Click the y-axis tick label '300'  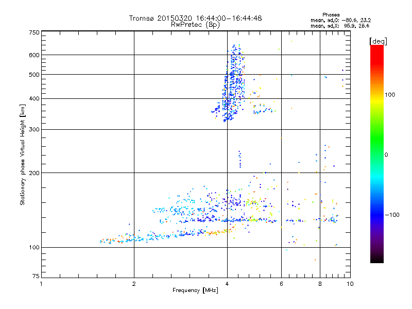[35, 130]
